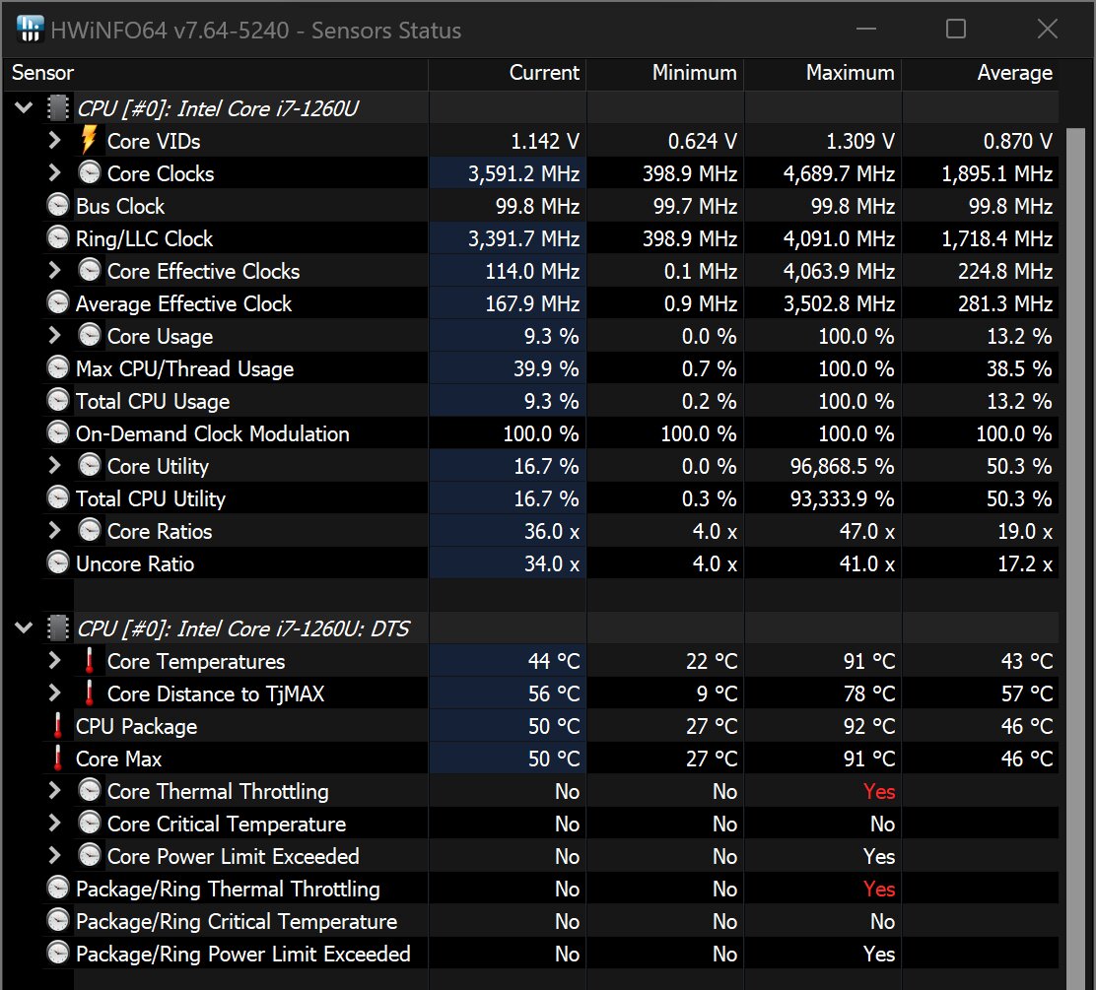1096x990 pixels.
Task: Click the HWiNFO64 app icon in title bar
Action: 30,30
